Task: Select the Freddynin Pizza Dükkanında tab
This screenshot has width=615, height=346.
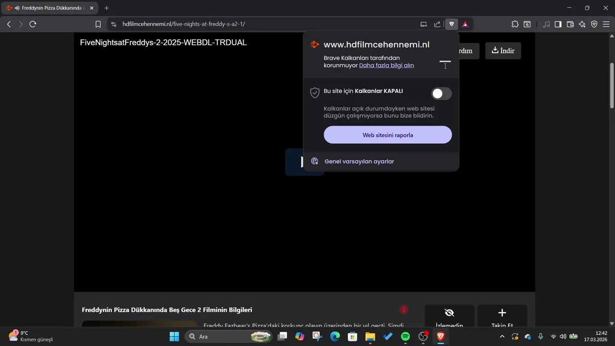Action: coord(49,8)
